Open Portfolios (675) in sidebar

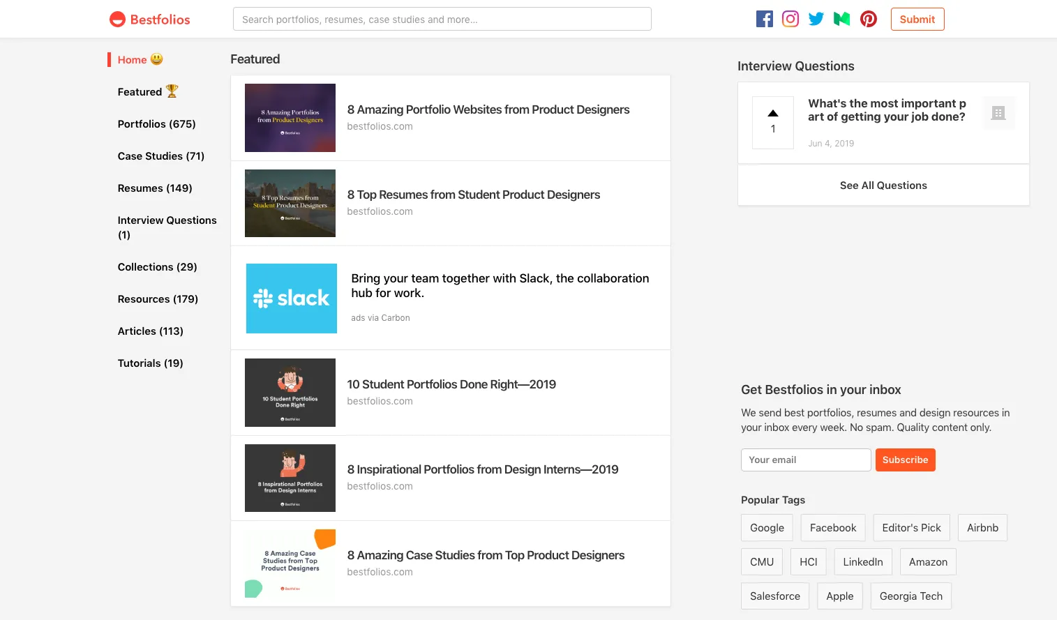tap(156, 123)
